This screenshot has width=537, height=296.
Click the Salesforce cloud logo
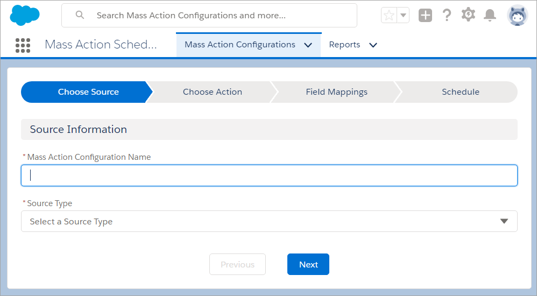[x=25, y=16]
